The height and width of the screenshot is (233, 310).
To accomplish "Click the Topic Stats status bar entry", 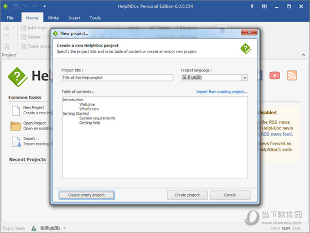I will pyautogui.click(x=14, y=228).
